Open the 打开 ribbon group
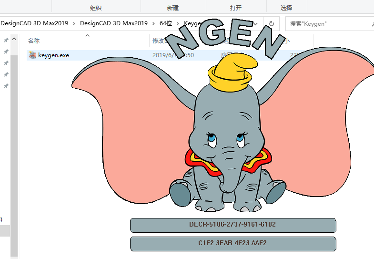The image size is (374, 259). point(235,8)
